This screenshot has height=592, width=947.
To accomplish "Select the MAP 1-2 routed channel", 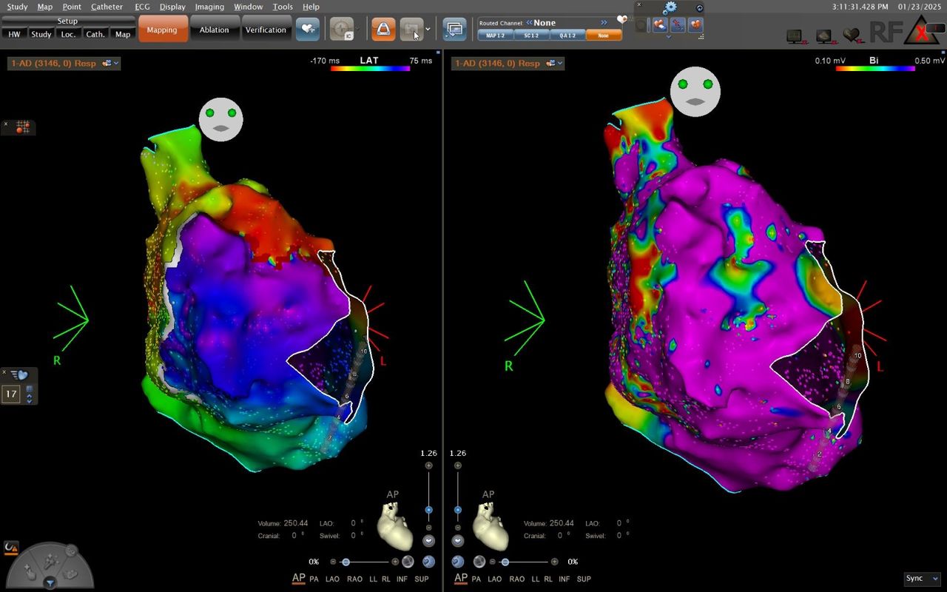I will coord(495,35).
